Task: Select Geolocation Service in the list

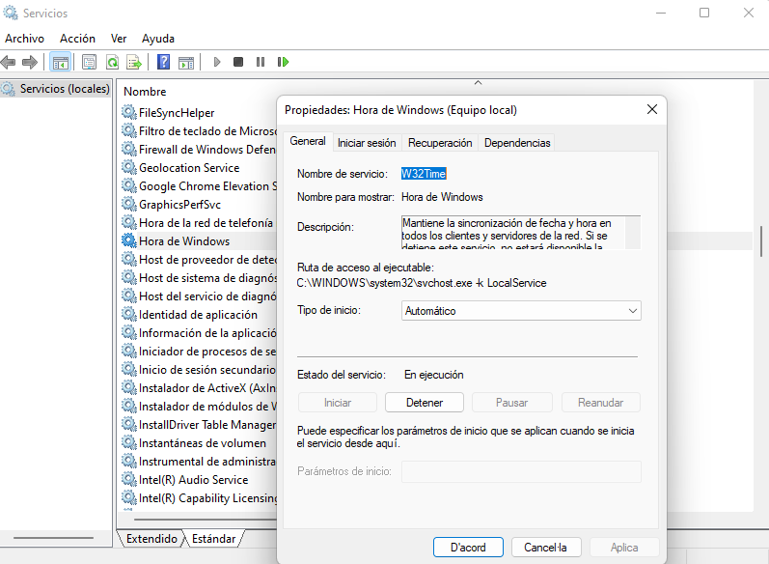Action: pos(189,168)
